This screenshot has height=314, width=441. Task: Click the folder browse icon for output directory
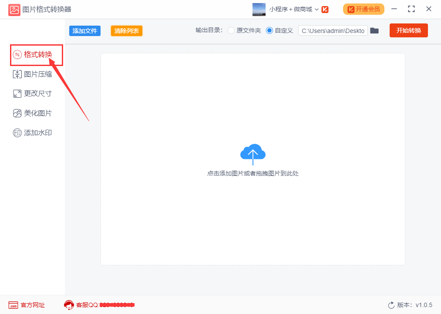[374, 30]
